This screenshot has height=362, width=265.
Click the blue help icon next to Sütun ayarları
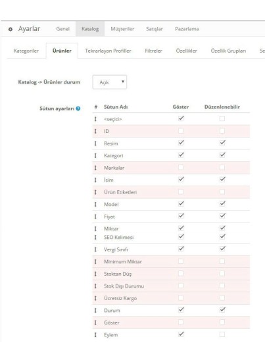[x=78, y=109]
